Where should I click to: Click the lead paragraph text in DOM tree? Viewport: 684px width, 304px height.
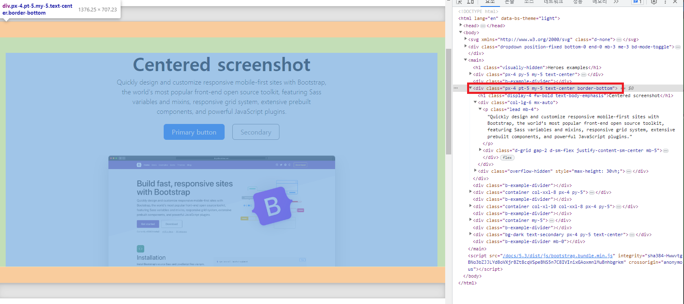pos(581,127)
